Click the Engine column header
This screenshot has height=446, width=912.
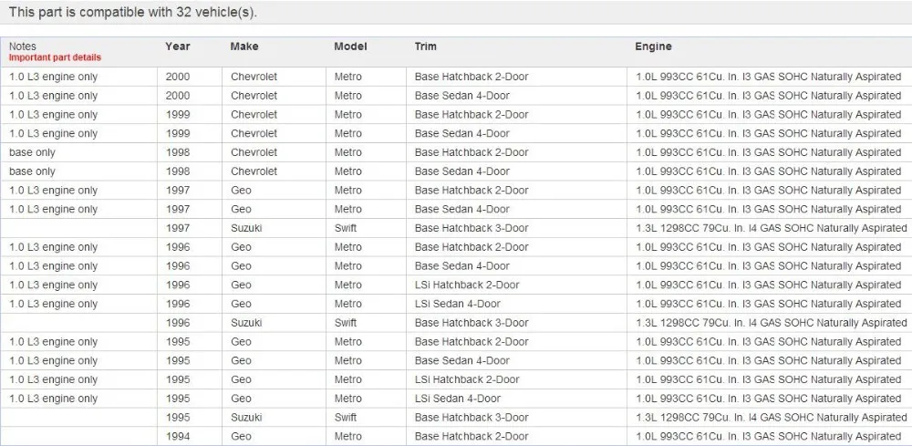click(653, 47)
